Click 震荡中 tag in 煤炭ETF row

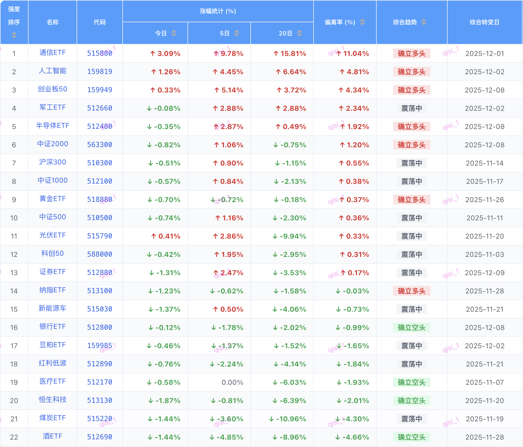pyautogui.click(x=412, y=419)
